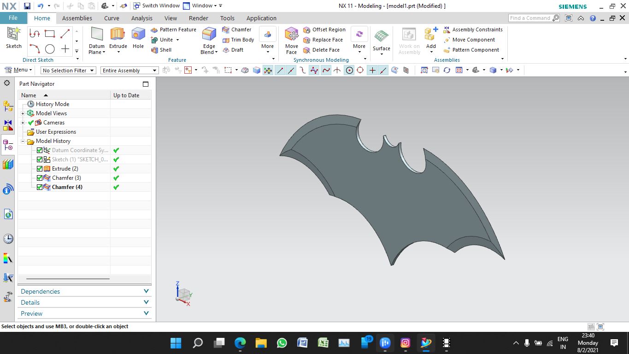Open the Menu dropdown

(x=18, y=70)
